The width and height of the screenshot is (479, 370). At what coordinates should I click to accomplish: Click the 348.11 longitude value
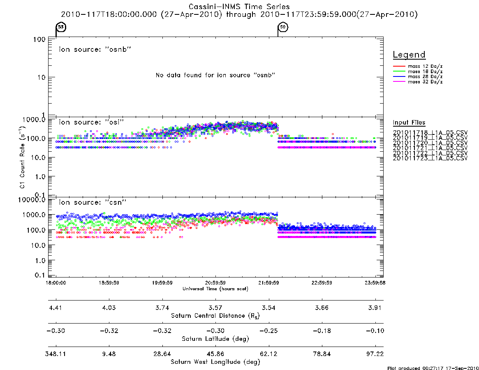click(56, 354)
